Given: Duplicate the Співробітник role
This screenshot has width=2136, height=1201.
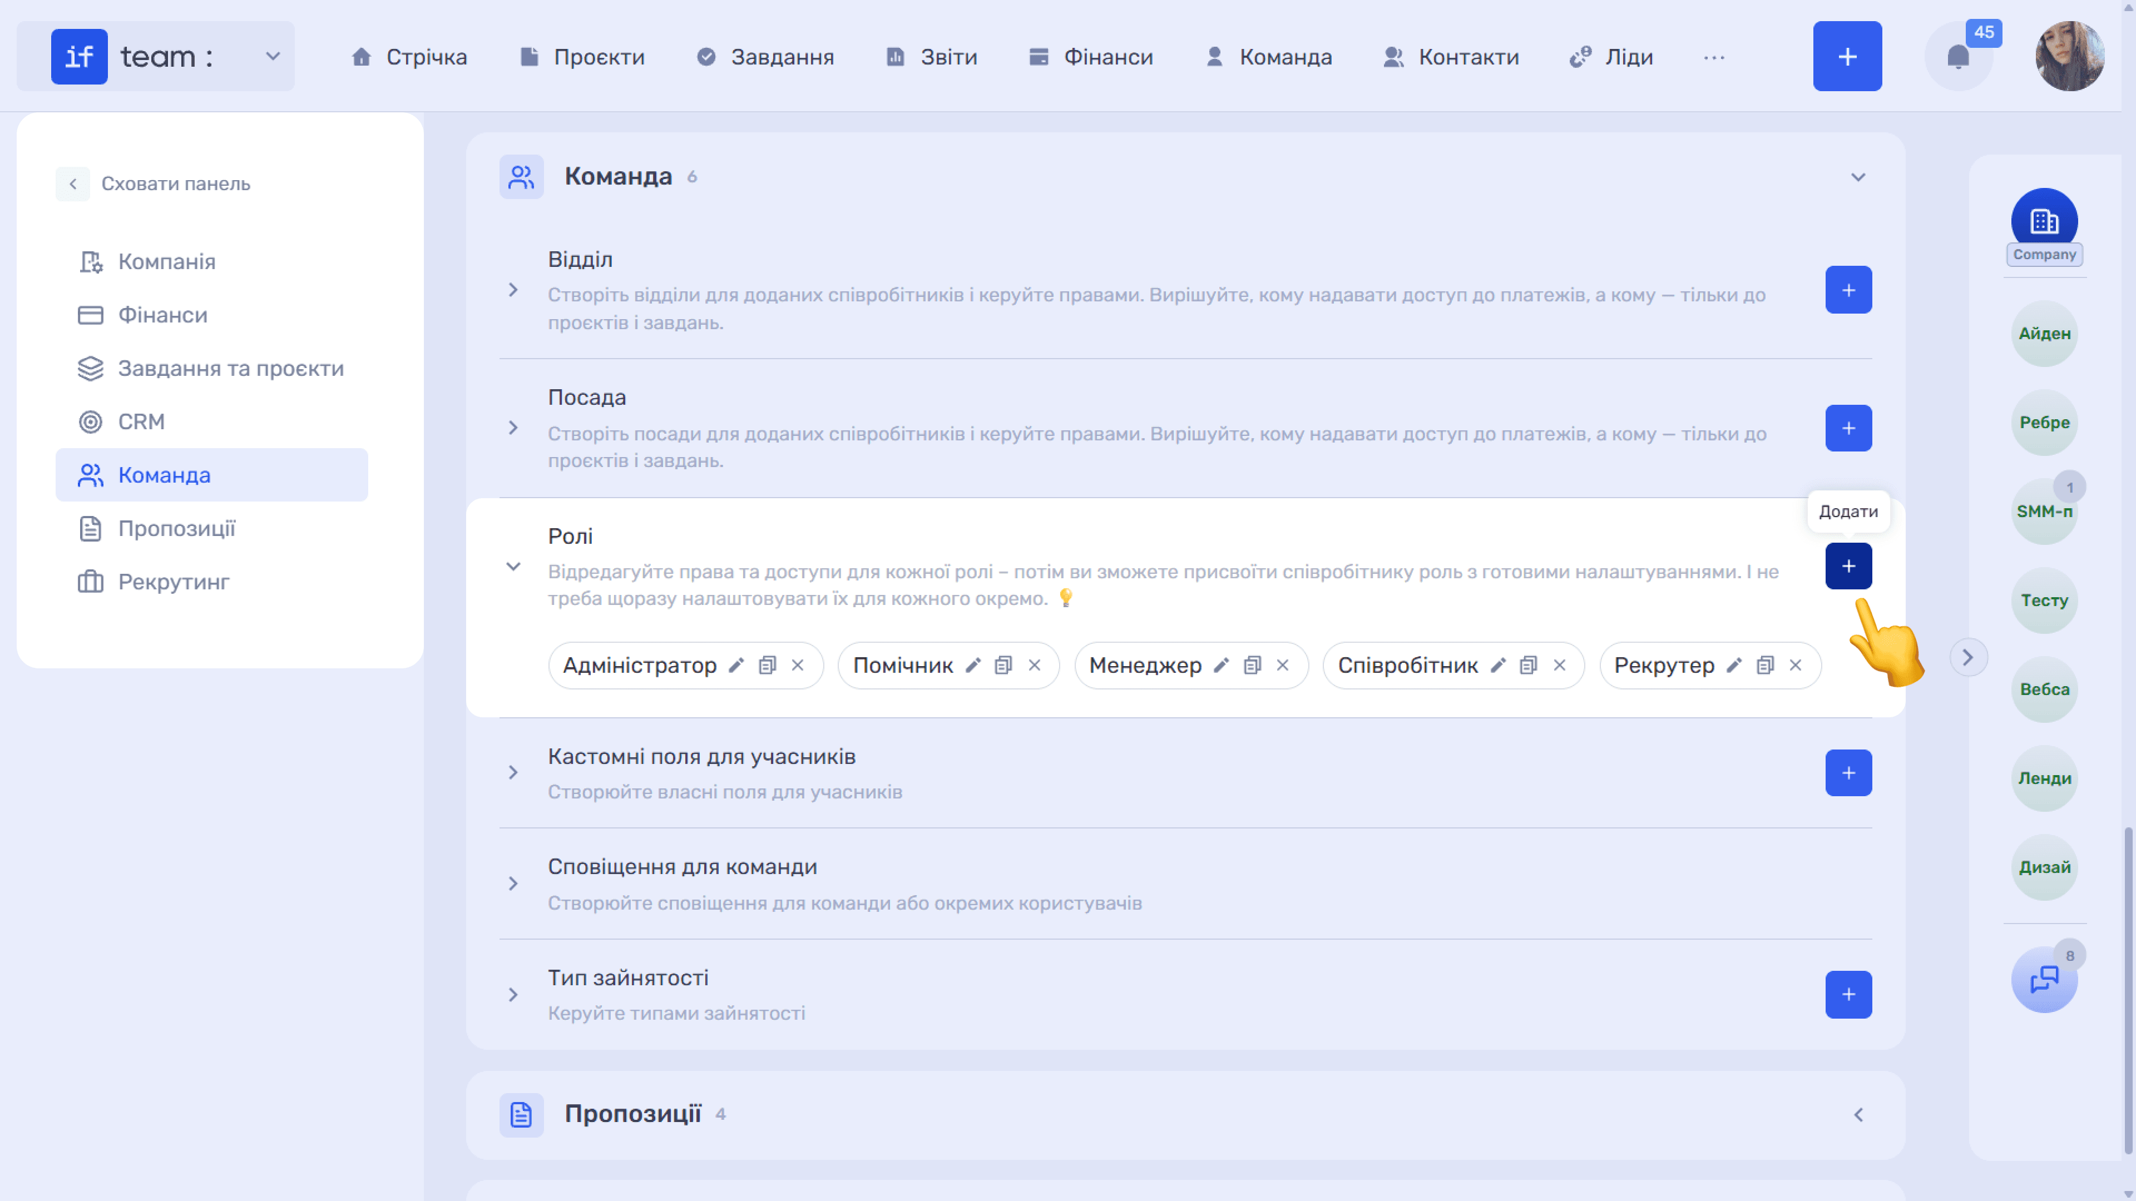Looking at the screenshot, I should [1528, 666].
